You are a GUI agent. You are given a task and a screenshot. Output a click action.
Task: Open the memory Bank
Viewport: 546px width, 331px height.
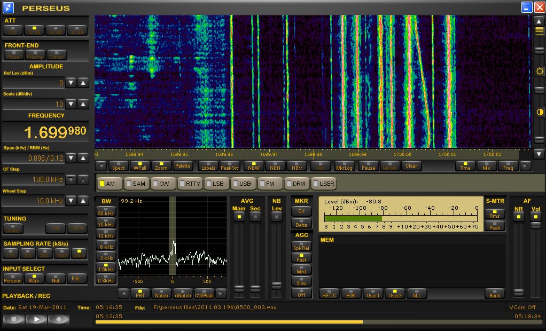(x=495, y=294)
